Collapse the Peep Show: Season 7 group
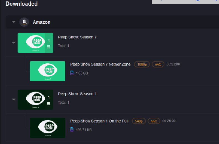The height and width of the screenshot is (144, 219). click(14, 43)
